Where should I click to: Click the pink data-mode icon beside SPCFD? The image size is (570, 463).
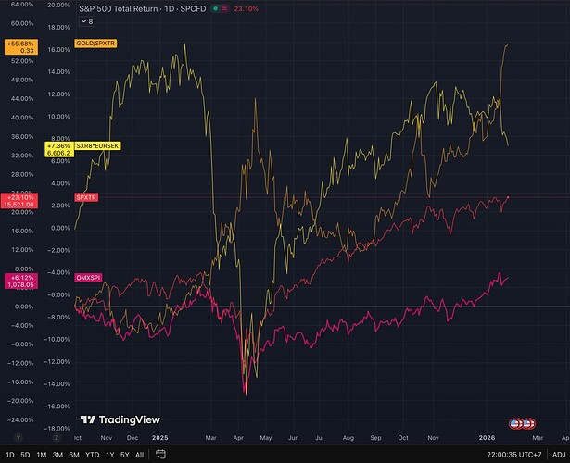(x=225, y=8)
